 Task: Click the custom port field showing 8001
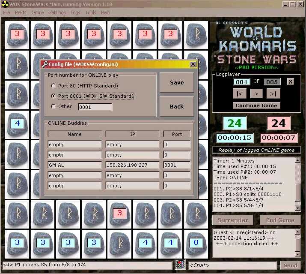95,107
